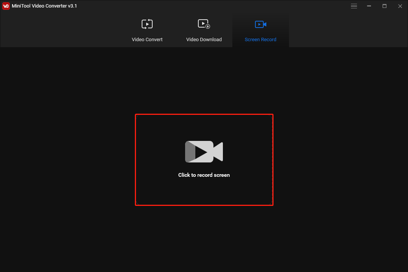
Task: Click inside the red recording frame
Action: pyautogui.click(x=204, y=159)
